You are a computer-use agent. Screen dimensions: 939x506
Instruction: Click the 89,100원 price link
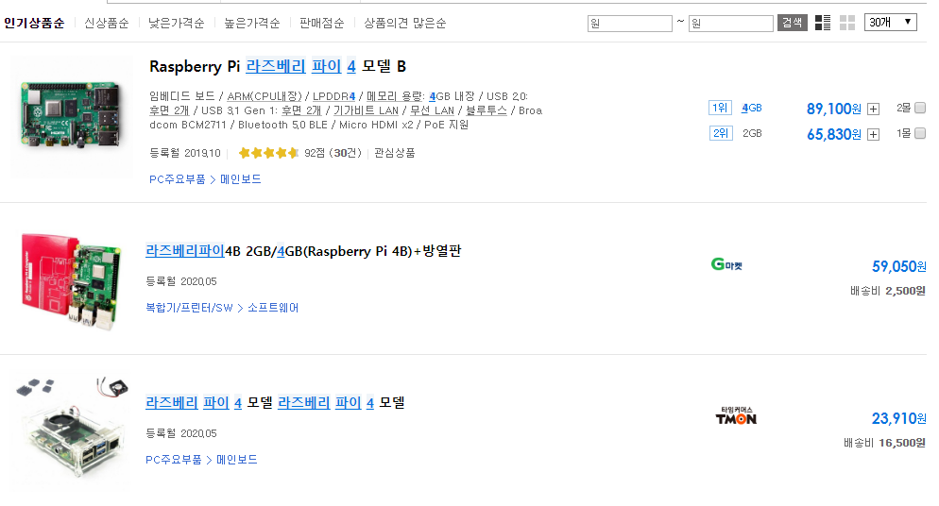tap(833, 109)
